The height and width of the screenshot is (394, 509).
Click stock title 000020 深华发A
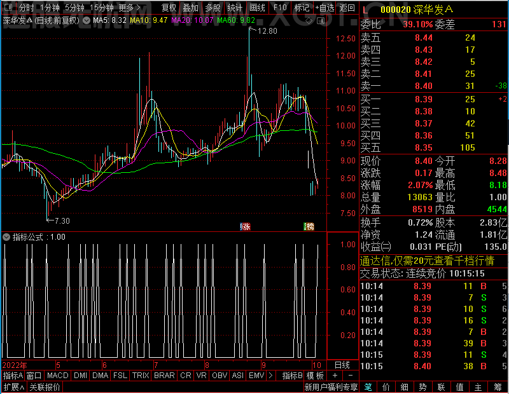[x=417, y=10]
